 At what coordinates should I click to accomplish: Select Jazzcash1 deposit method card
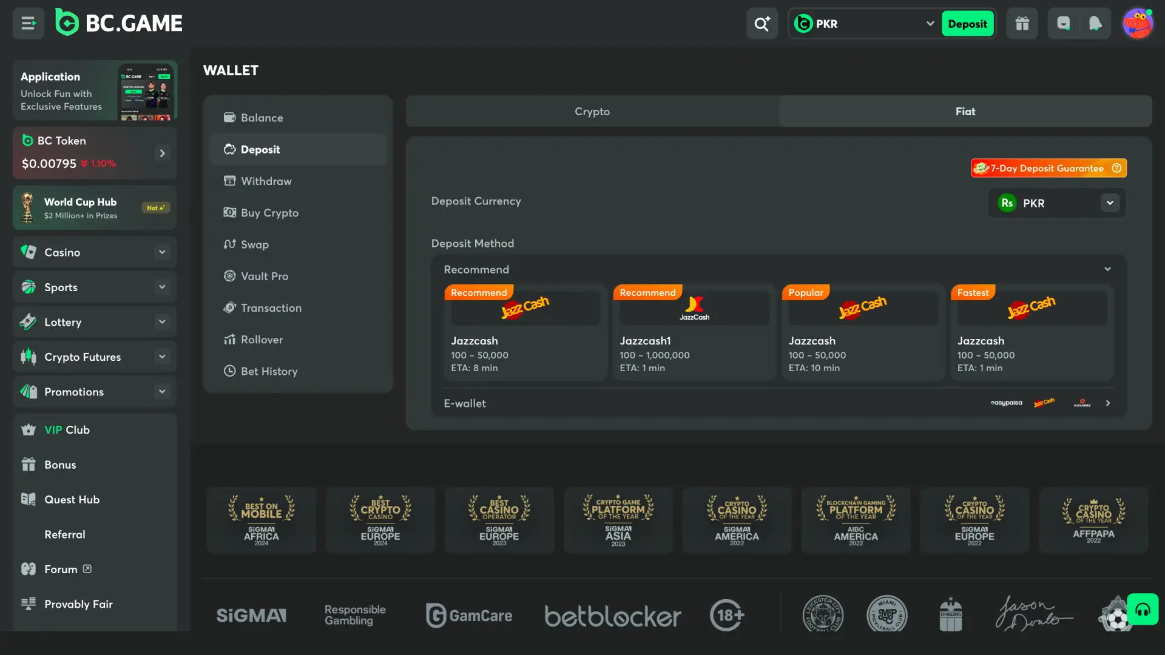coord(694,332)
